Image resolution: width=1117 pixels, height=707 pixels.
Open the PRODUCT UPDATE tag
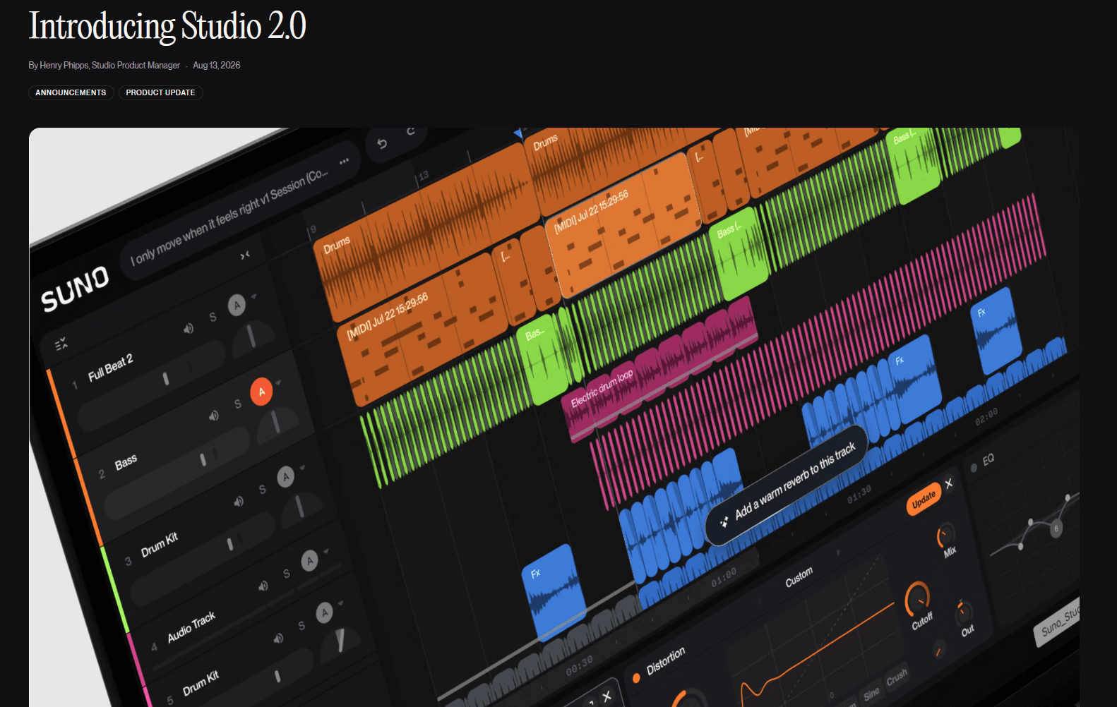[x=160, y=92]
